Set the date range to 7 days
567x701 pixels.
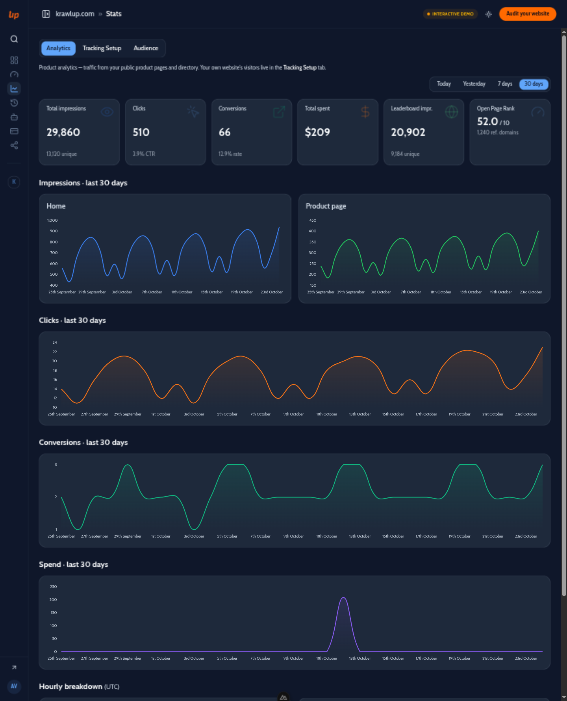505,84
